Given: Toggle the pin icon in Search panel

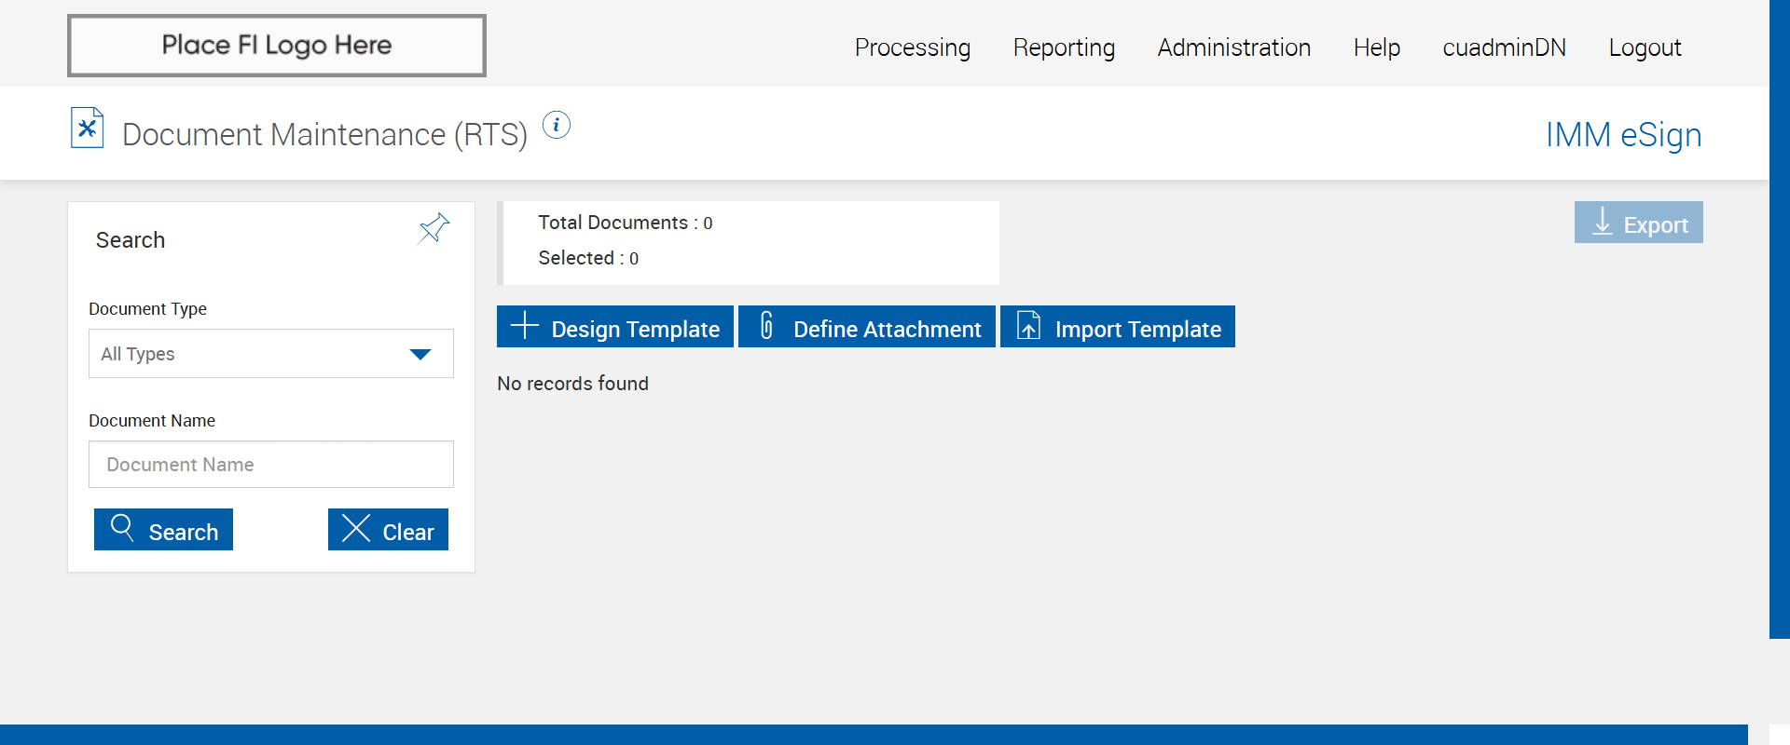Looking at the screenshot, I should [x=434, y=228].
